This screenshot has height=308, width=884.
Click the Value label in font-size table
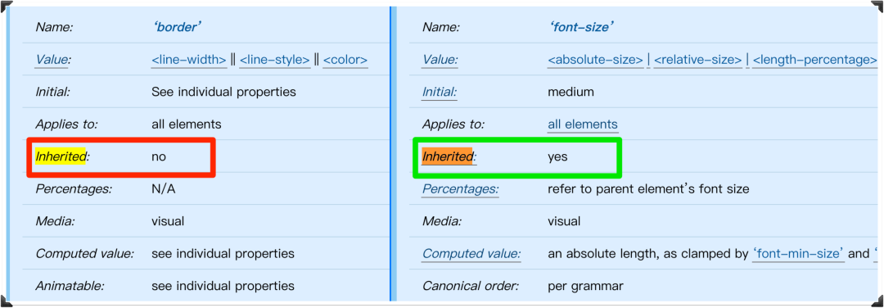440,60
